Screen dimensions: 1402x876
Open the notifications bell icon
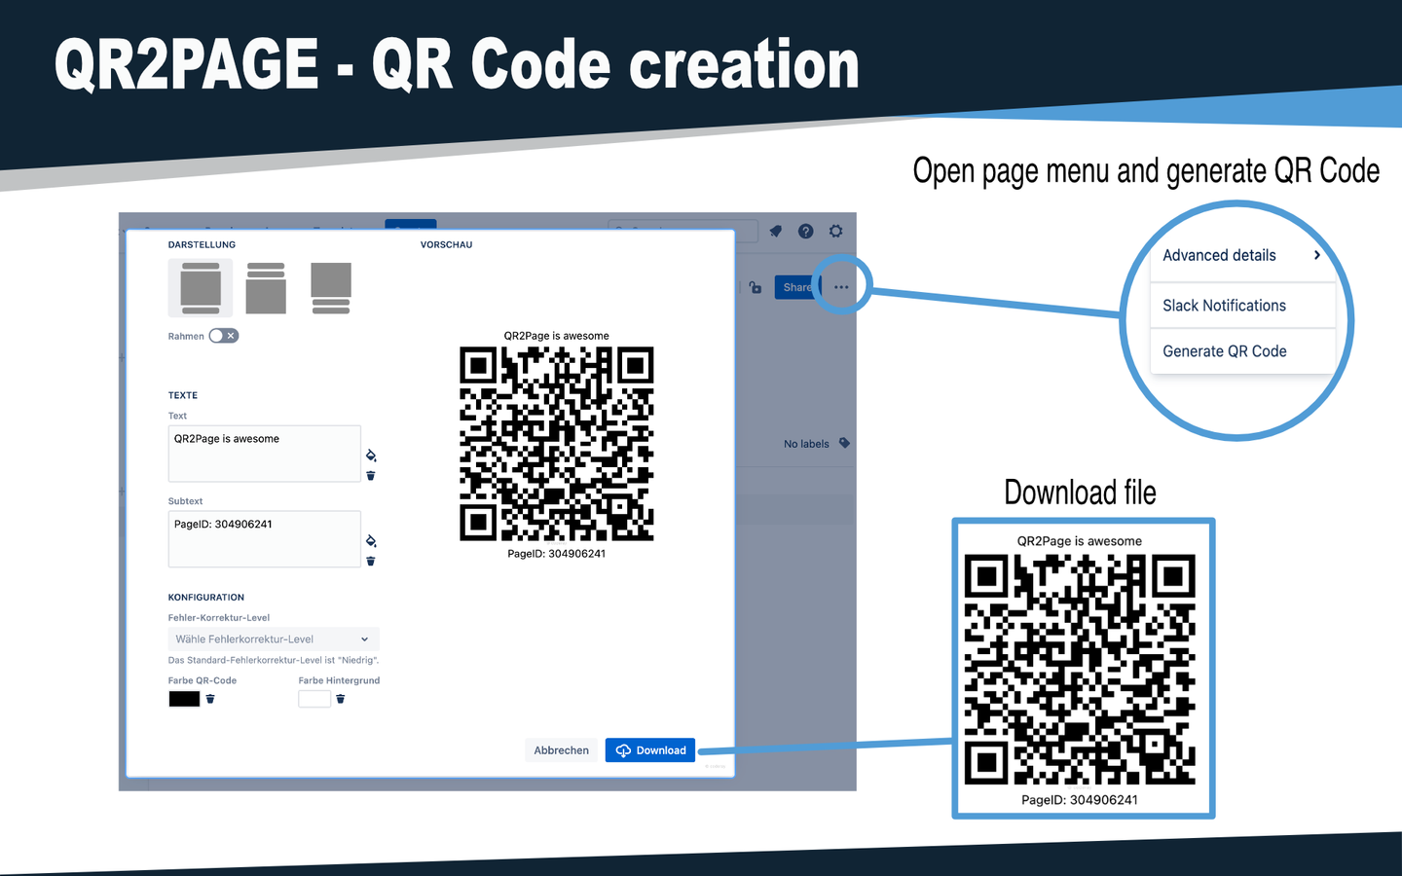(776, 232)
